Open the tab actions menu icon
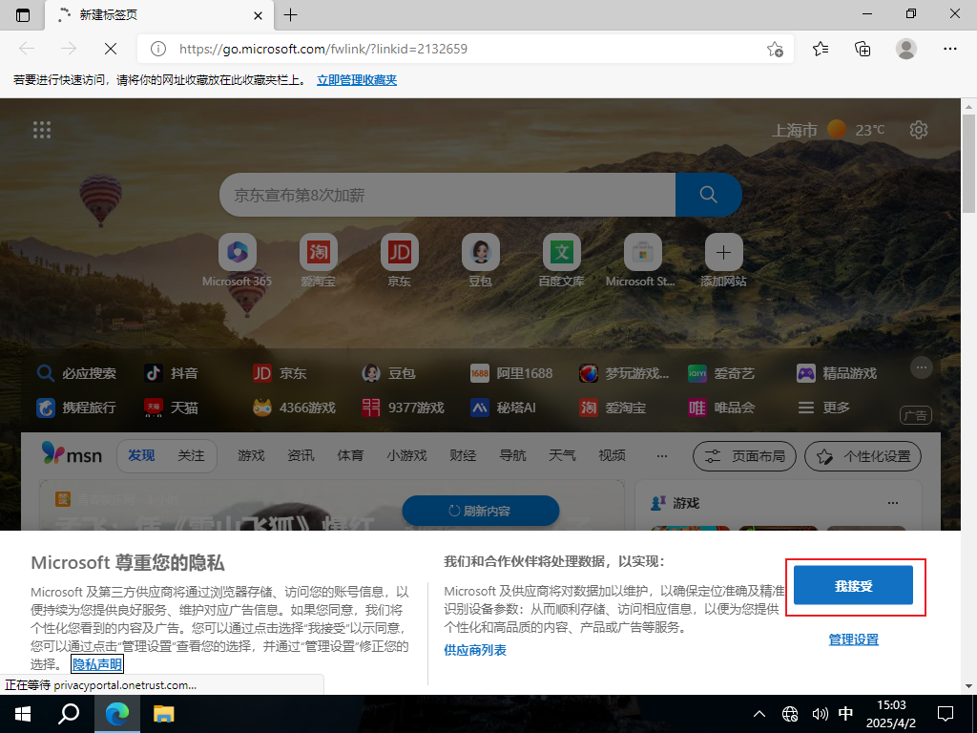 [x=23, y=15]
